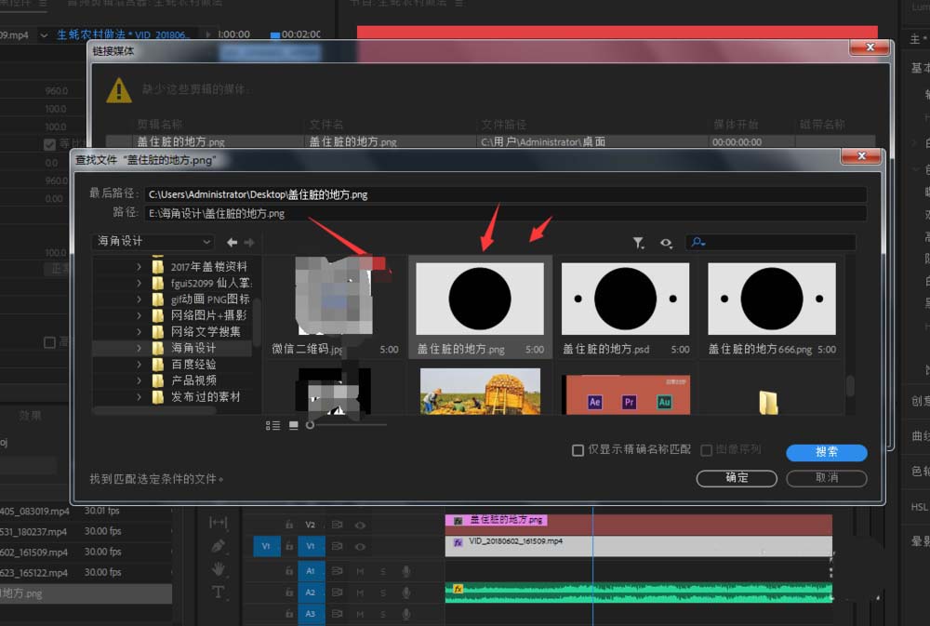Viewport: 930px width, 626px height.
Task: Switch file browser to thumbnail view
Action: [x=293, y=425]
